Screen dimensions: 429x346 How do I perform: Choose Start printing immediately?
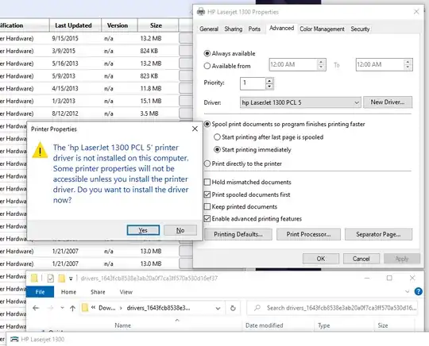coord(217,149)
